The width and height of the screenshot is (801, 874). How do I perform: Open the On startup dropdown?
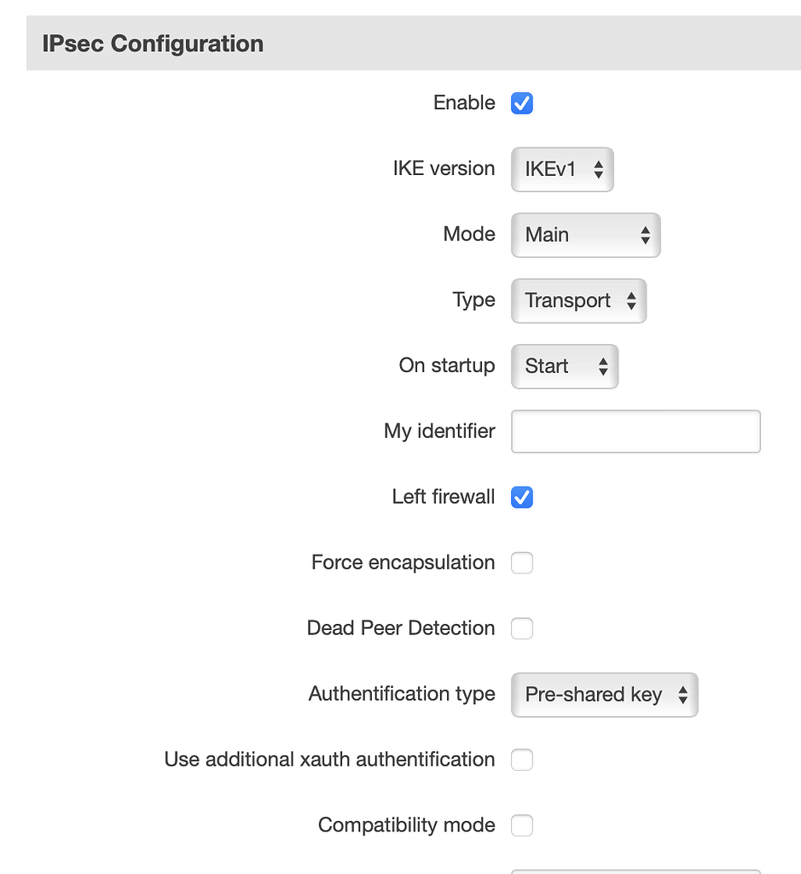click(x=565, y=366)
